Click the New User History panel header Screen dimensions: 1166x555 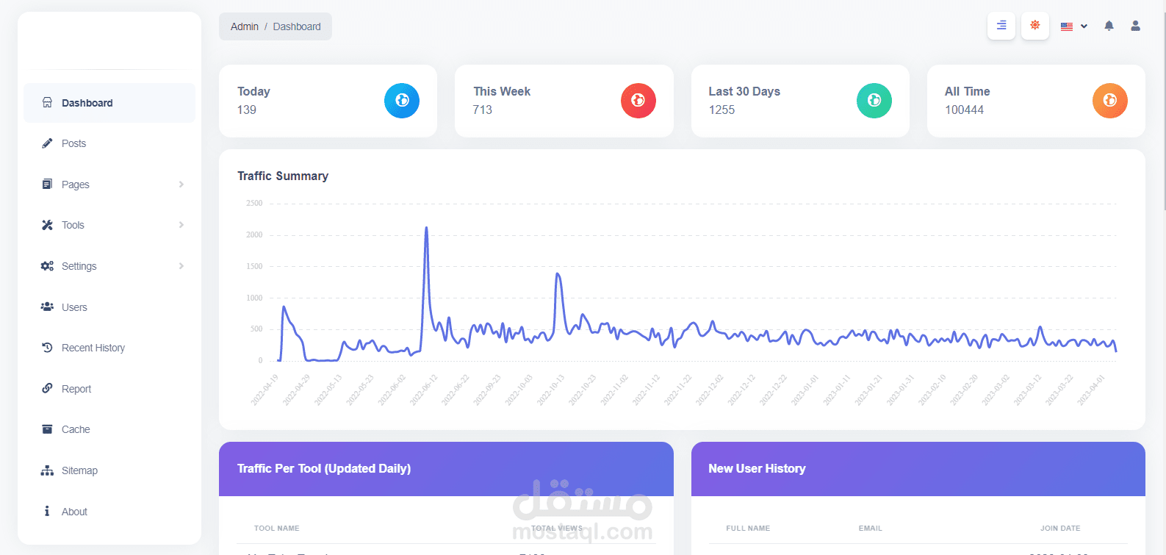click(918, 469)
